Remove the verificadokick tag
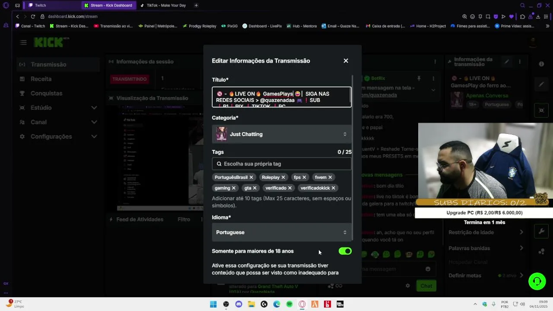The width and height of the screenshot is (553, 311). (x=333, y=188)
